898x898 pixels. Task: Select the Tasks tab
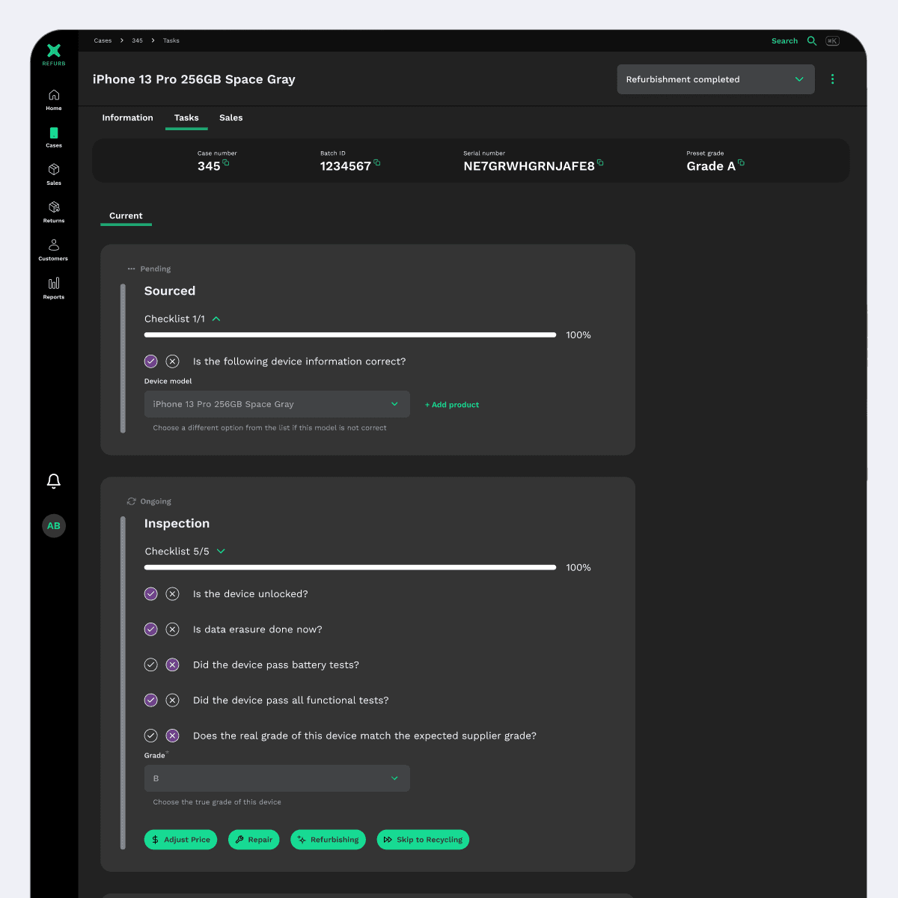186,118
